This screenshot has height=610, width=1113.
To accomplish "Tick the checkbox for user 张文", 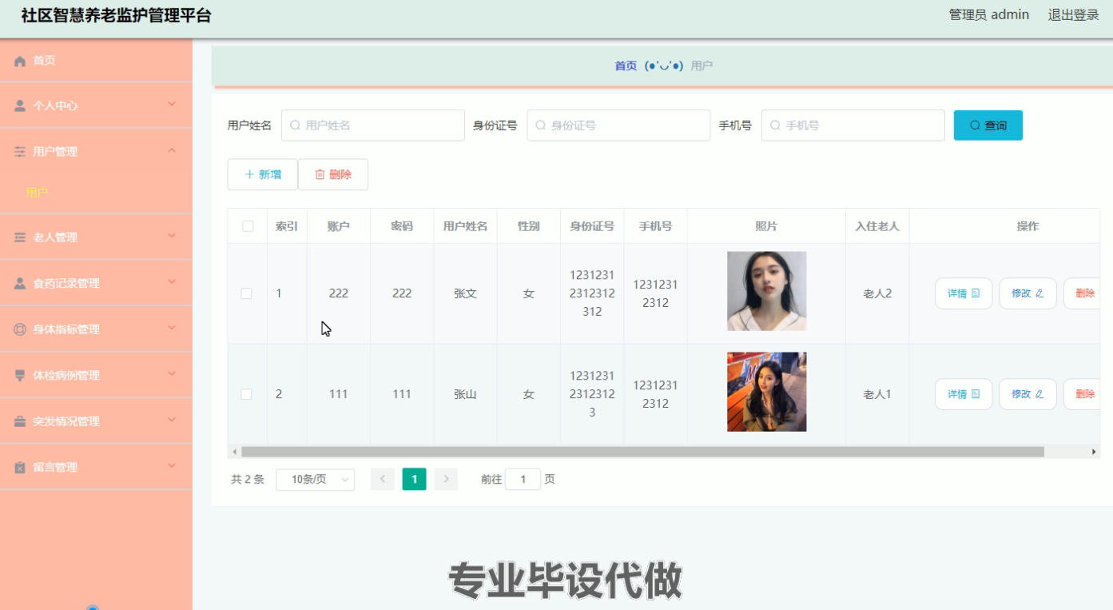I will 247,293.
